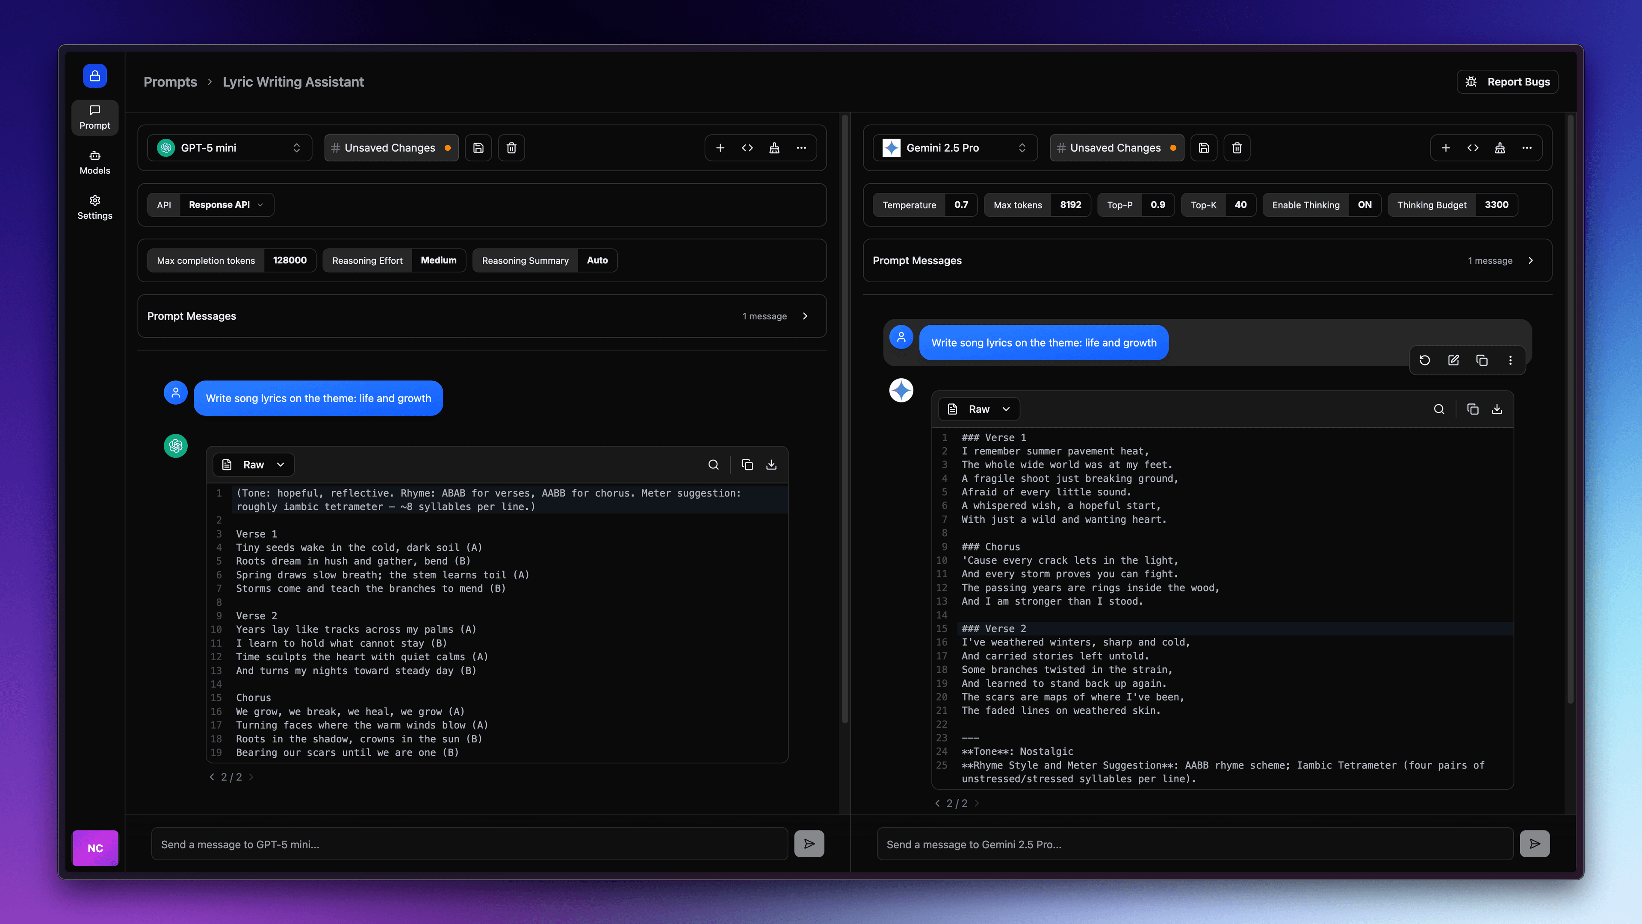Click the regenerate icon on Gemini user message

1425,360
